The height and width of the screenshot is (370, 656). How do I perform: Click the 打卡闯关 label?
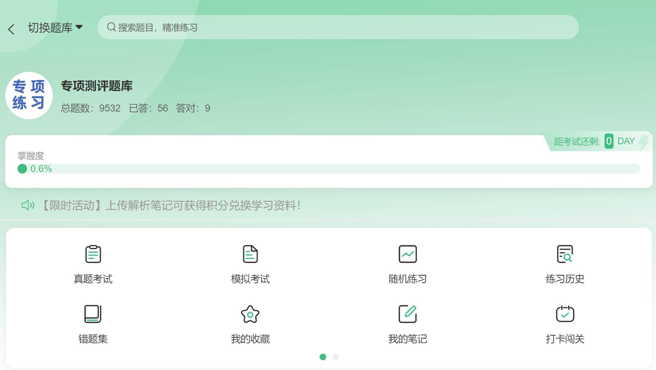point(565,339)
